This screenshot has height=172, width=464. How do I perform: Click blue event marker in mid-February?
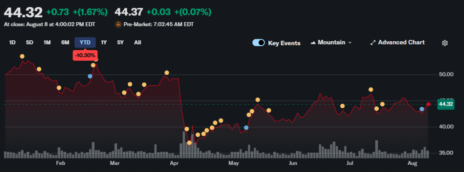click(x=90, y=76)
